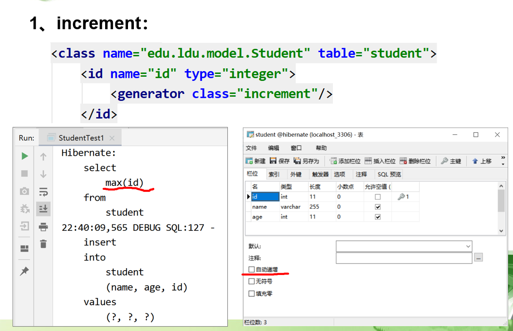Click the 小数点 column header
Viewport: 513px width, 331px height.
[350, 186]
